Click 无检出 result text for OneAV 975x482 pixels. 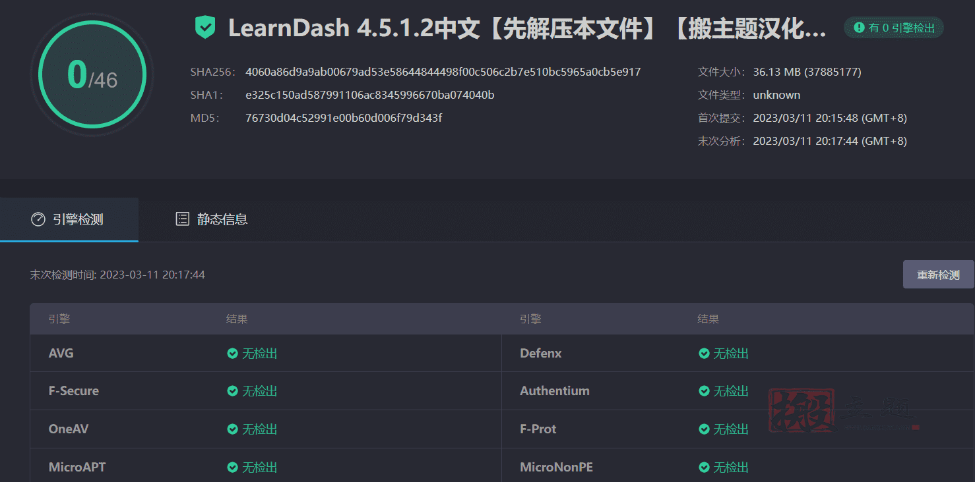coord(260,429)
